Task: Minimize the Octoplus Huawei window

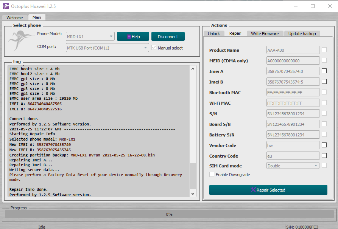Action: coord(295,6)
